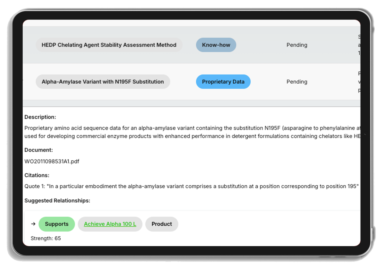Click the proprietary amino acid description paragraph
This screenshot has height=265, width=387.
[192, 132]
